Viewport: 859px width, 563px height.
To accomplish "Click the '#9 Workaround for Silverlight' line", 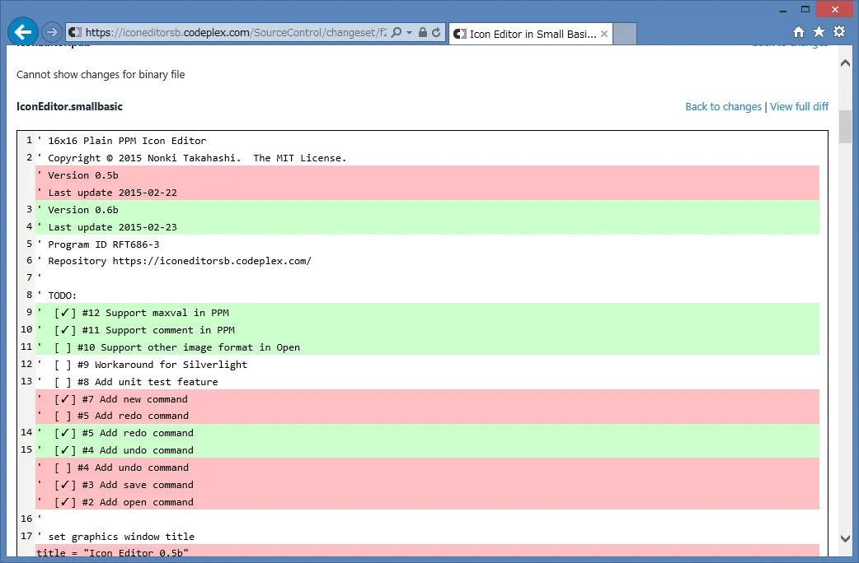I will click(x=428, y=365).
